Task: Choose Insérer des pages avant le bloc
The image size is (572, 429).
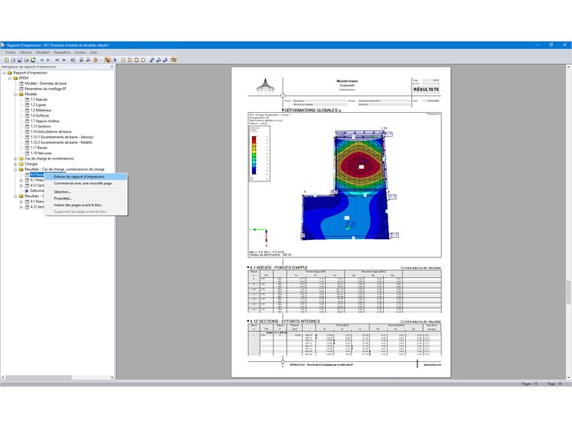Action: [x=86, y=205]
